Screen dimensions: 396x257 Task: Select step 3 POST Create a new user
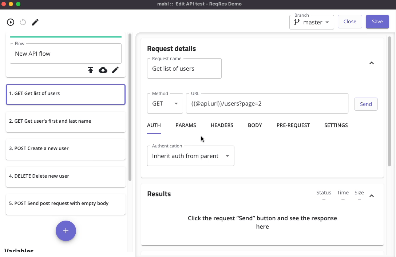click(66, 149)
